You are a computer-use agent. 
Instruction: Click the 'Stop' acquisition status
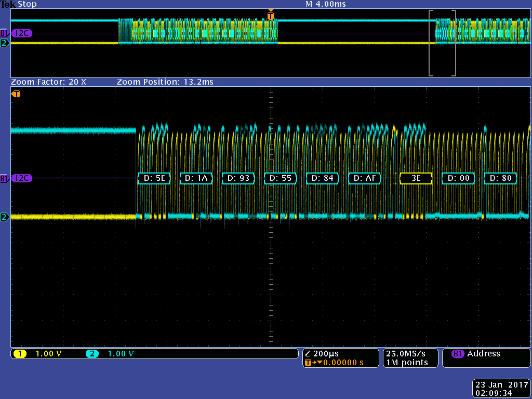pos(27,4)
